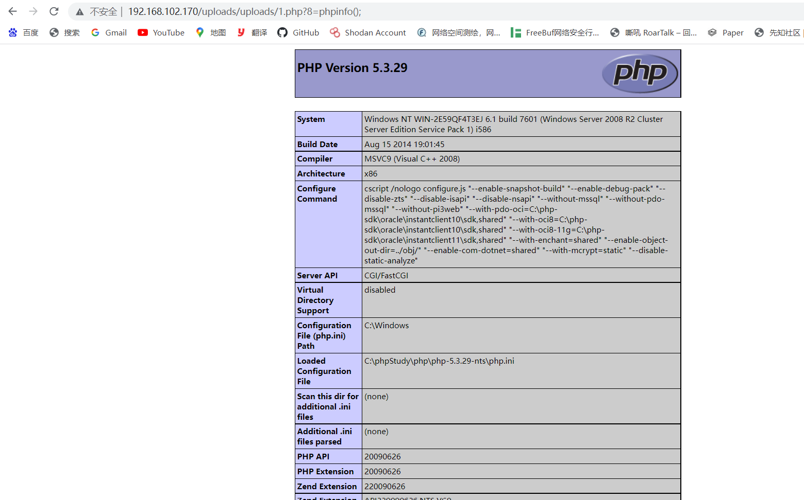Click the CGI/FastCGI value
Viewport: 804px width, 500px height.
point(386,275)
